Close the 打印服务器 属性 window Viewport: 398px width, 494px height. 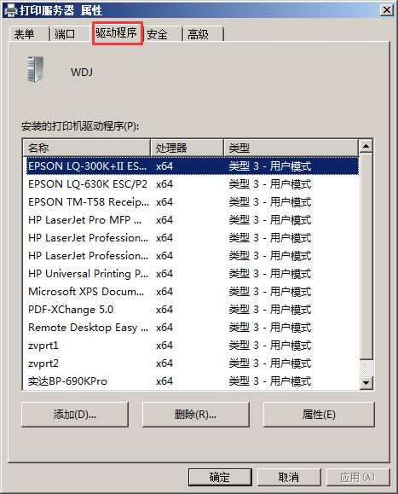[387, 10]
